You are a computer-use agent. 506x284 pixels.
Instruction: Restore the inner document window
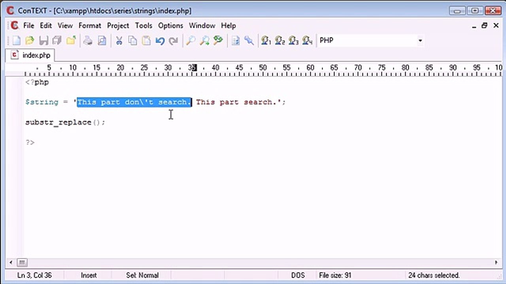click(x=485, y=26)
